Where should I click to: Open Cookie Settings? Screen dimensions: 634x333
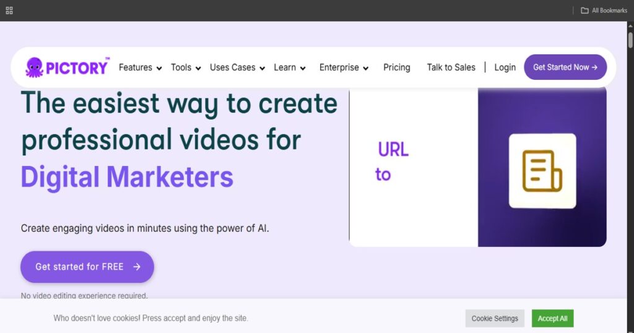point(495,318)
